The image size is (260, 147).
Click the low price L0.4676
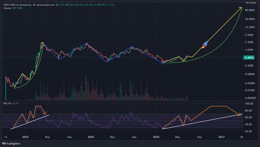[x=80, y=5]
